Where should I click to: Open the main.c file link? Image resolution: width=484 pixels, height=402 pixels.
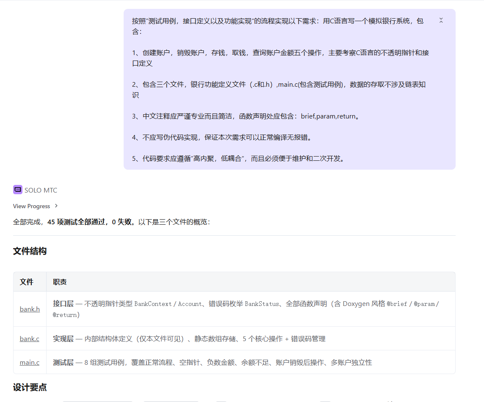point(30,362)
